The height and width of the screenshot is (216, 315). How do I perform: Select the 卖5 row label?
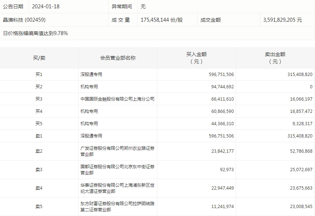tap(39, 207)
